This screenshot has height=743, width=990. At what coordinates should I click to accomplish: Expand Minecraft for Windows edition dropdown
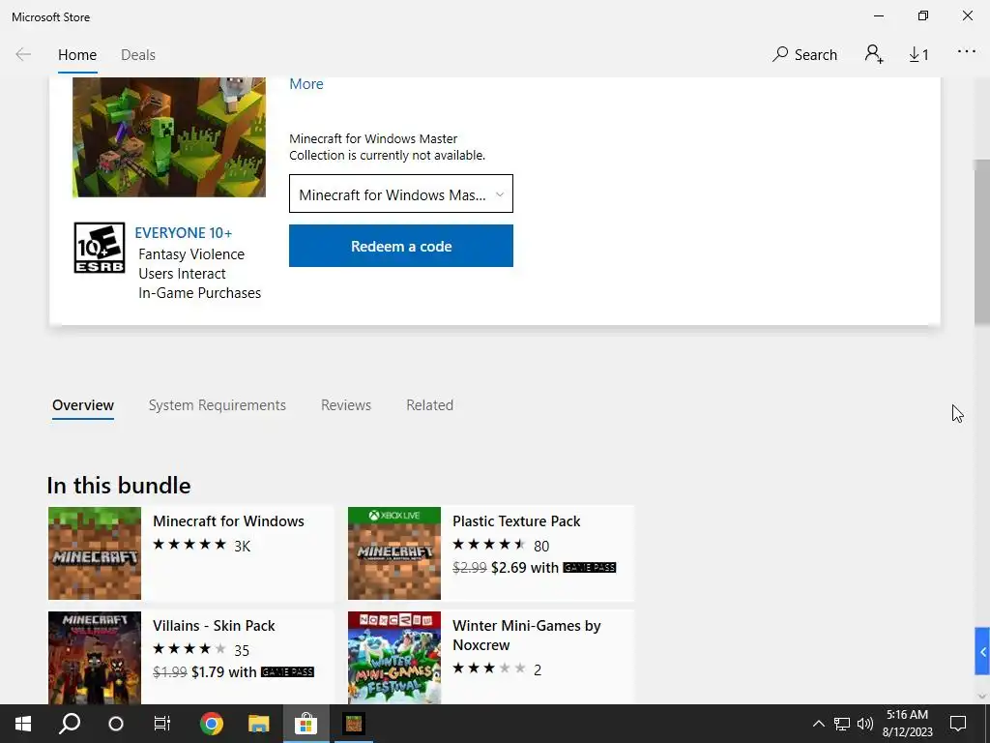(x=401, y=193)
